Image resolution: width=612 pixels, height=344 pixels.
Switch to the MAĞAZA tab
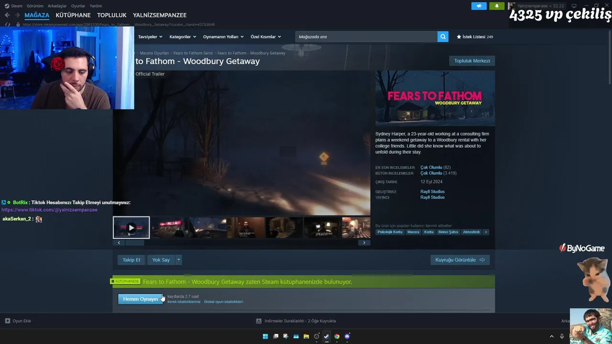click(x=37, y=15)
